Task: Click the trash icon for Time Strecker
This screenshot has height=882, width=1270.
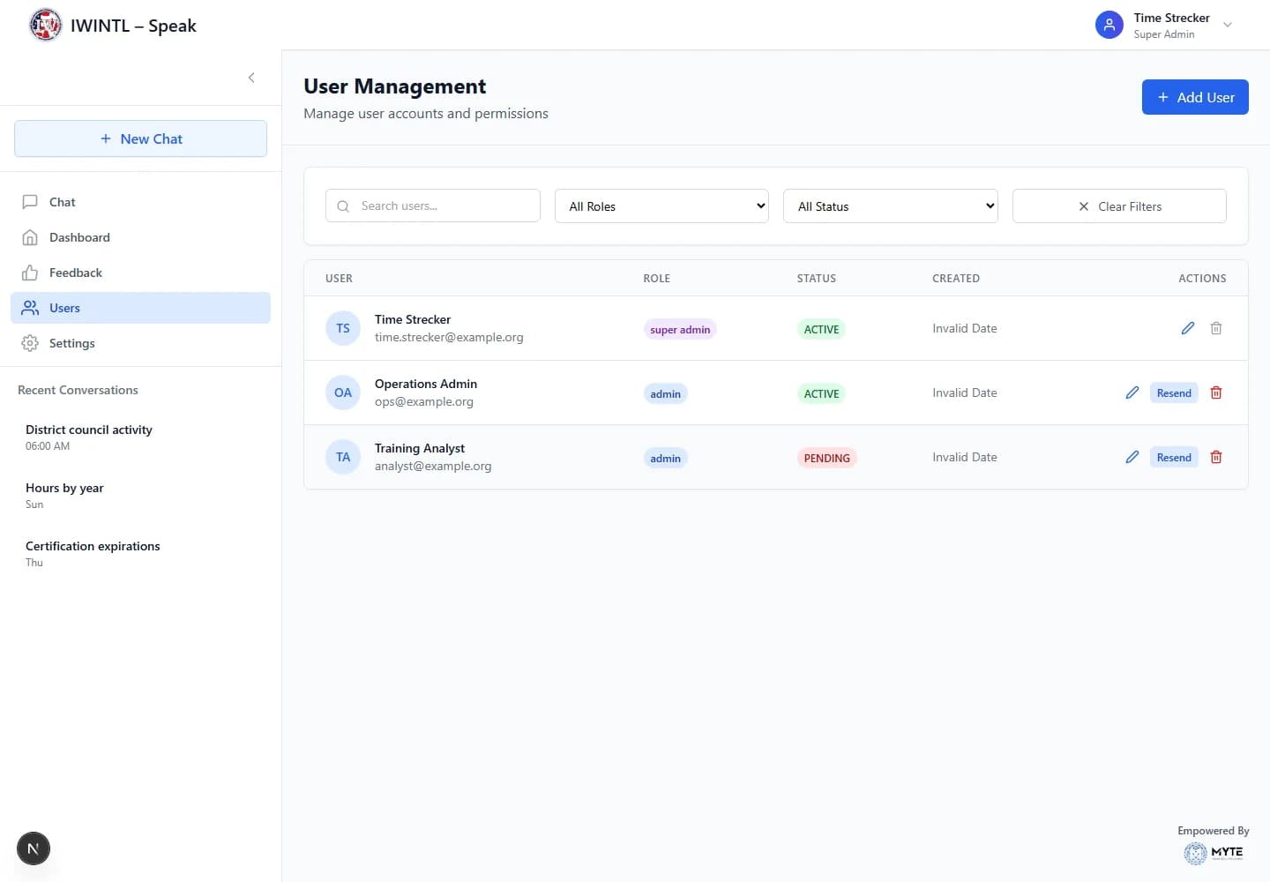Action: pos(1216,328)
